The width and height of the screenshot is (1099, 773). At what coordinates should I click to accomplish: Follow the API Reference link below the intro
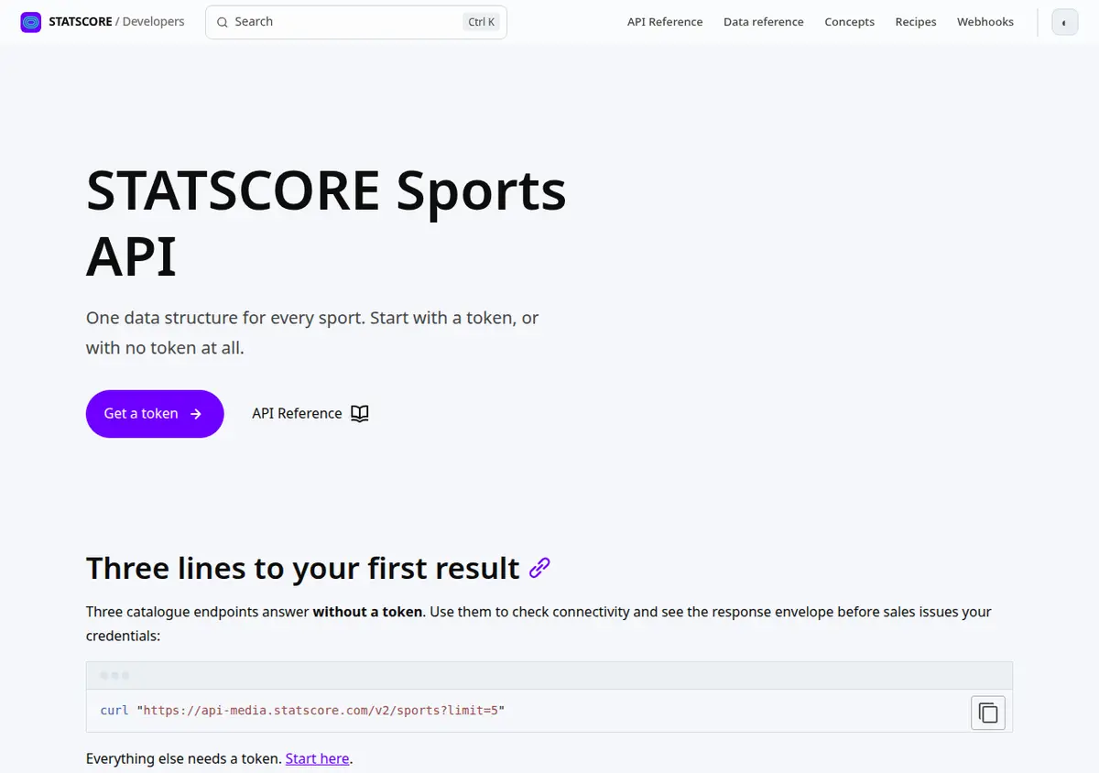click(310, 414)
